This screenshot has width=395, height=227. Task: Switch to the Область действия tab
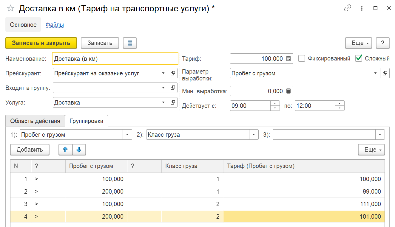pyautogui.click(x=35, y=121)
